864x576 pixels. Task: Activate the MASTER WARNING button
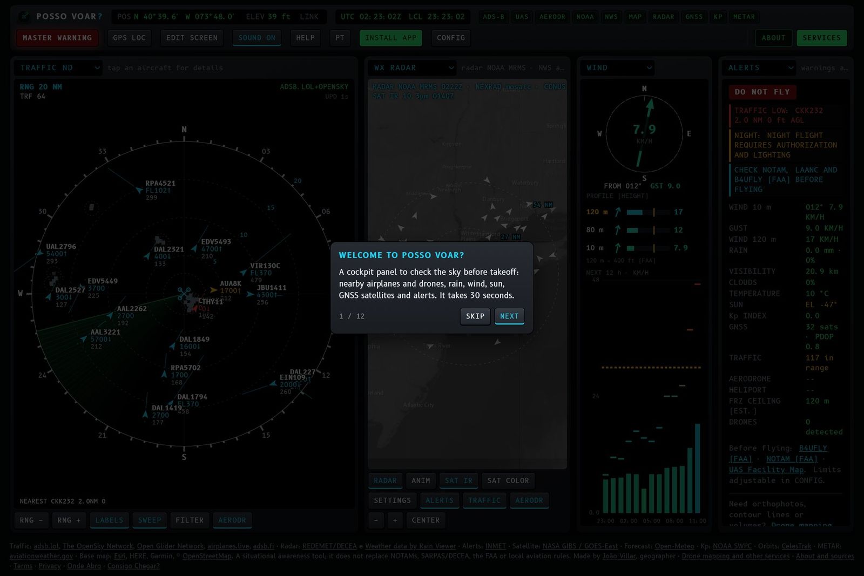click(57, 38)
